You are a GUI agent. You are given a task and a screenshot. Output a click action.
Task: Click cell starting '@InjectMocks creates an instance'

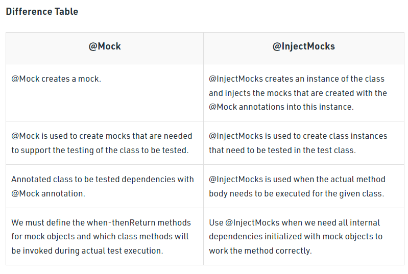point(304,93)
